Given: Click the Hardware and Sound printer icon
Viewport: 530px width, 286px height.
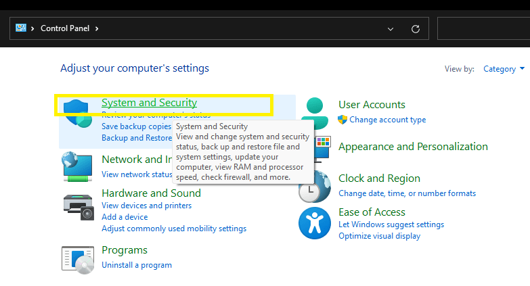Looking at the screenshot, I should pos(79,205).
